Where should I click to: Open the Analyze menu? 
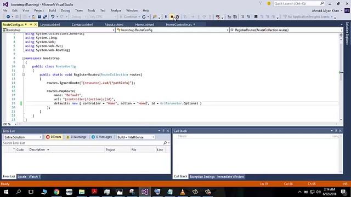116,10
